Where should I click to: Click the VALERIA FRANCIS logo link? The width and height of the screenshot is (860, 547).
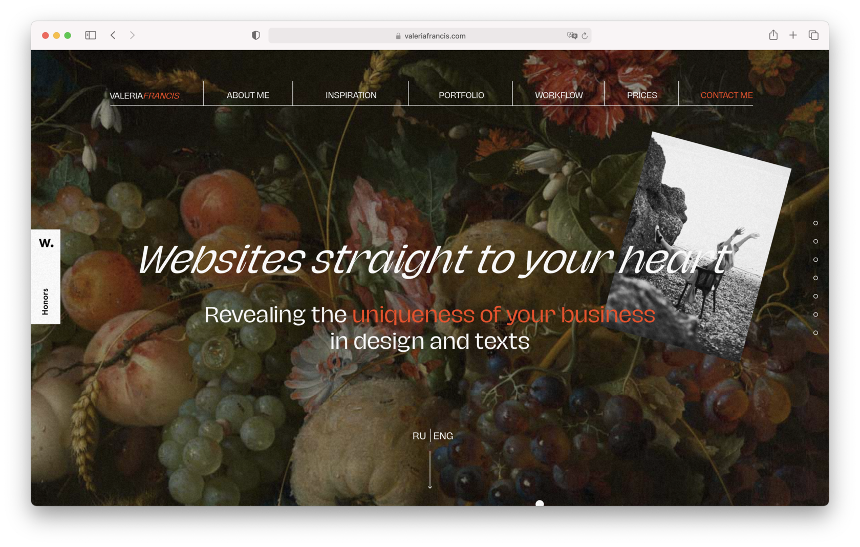(144, 96)
